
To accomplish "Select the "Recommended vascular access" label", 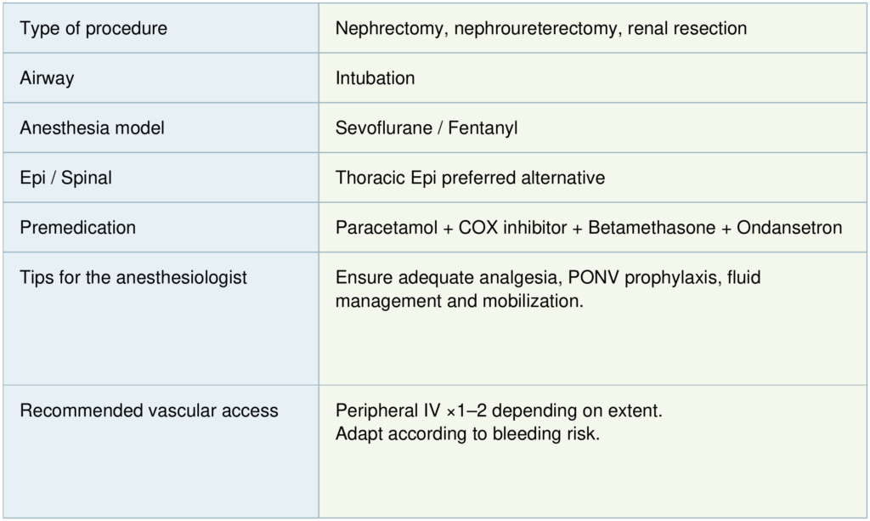I will (x=149, y=411).
